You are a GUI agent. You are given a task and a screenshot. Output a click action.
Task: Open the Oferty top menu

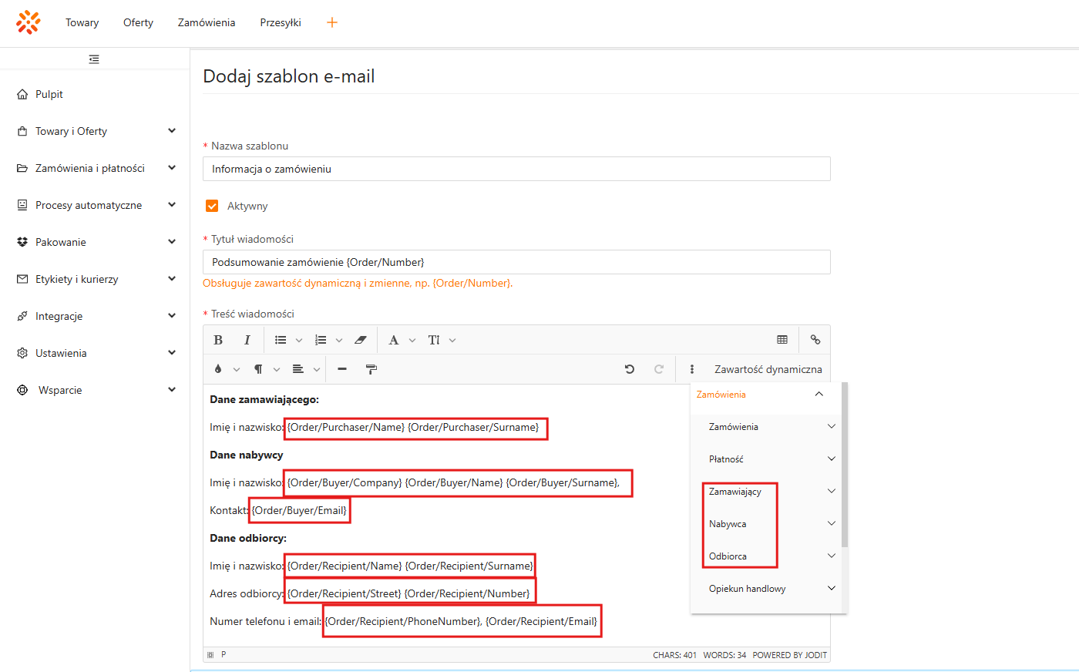click(138, 22)
